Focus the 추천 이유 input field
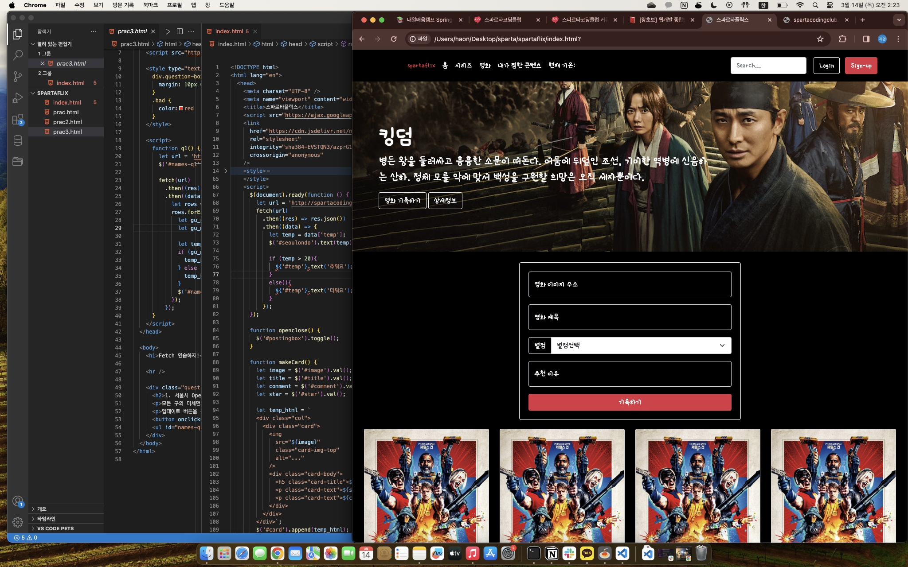 click(630, 374)
